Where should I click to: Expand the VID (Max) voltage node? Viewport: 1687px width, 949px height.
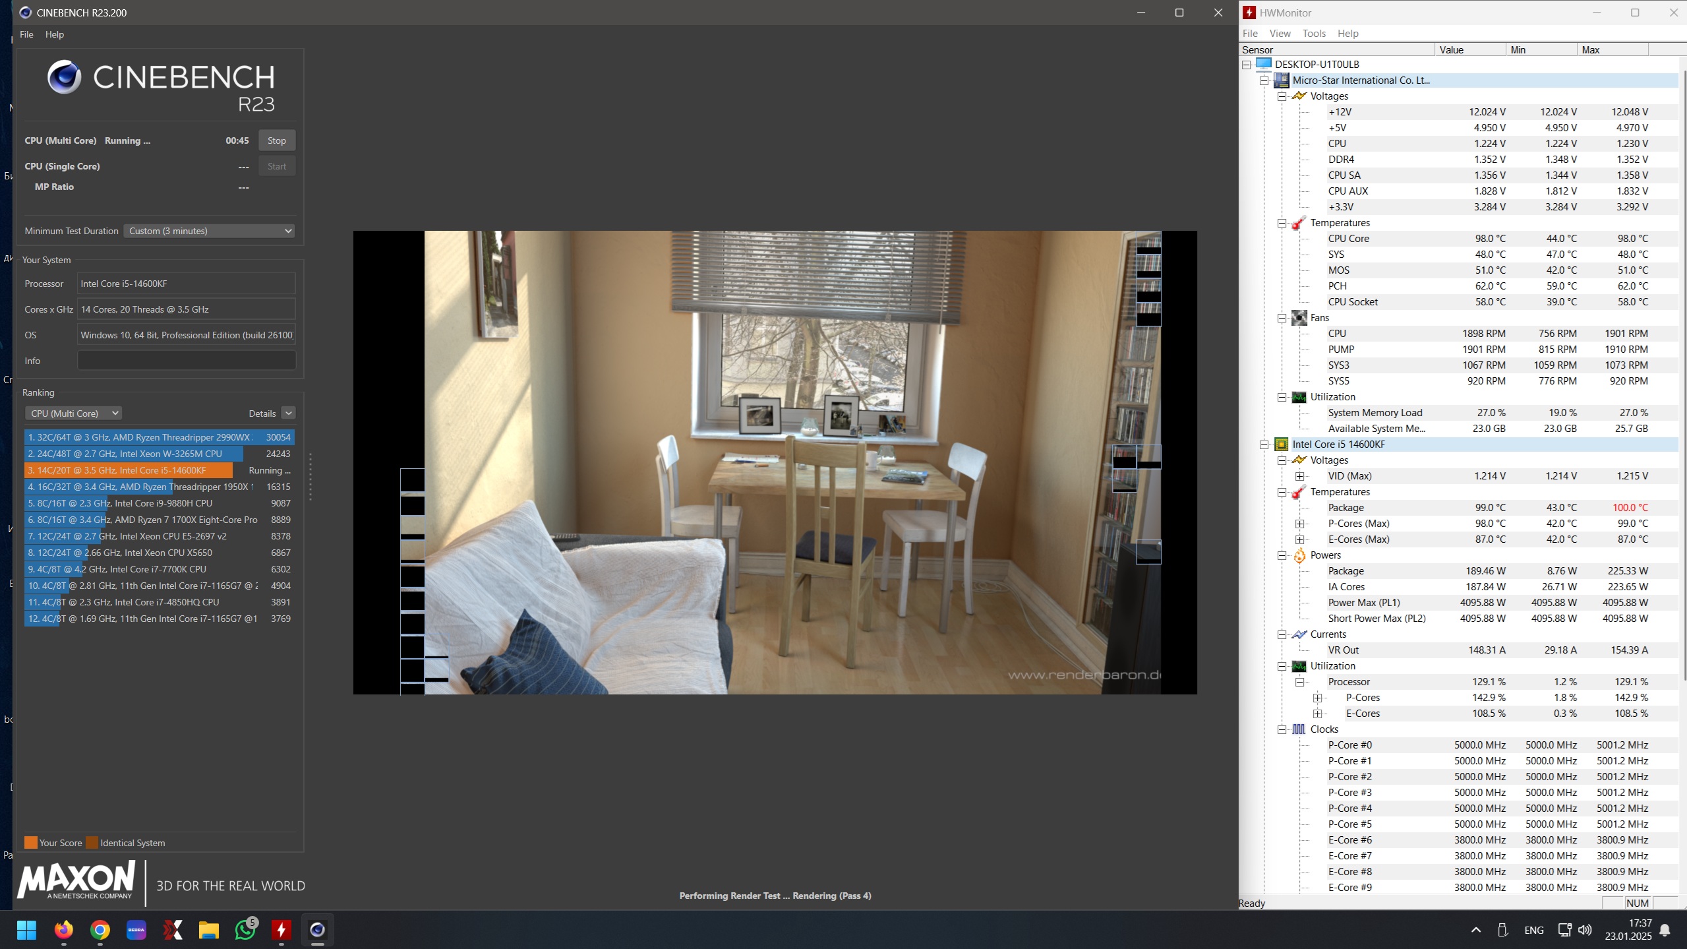coord(1300,476)
